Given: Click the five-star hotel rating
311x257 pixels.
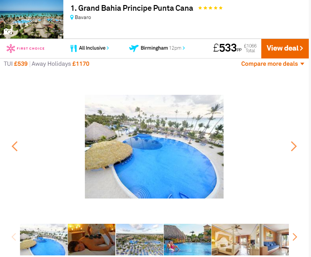Looking at the screenshot, I should click(x=210, y=8).
